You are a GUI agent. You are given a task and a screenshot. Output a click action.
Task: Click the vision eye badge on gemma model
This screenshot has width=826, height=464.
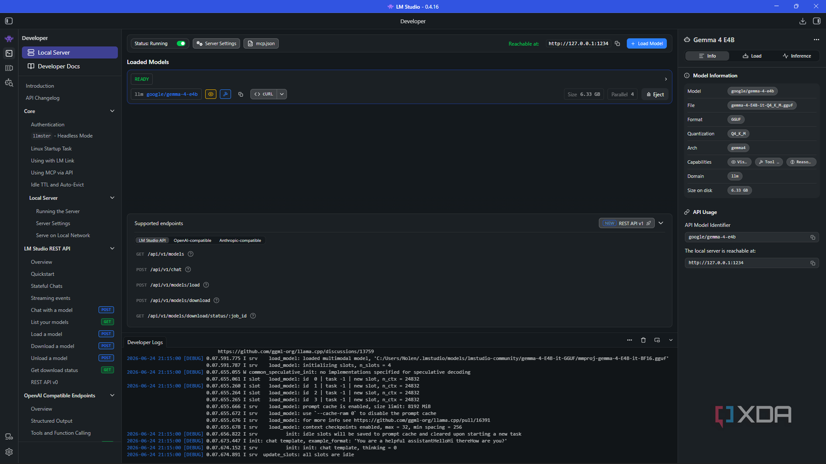[x=211, y=94]
